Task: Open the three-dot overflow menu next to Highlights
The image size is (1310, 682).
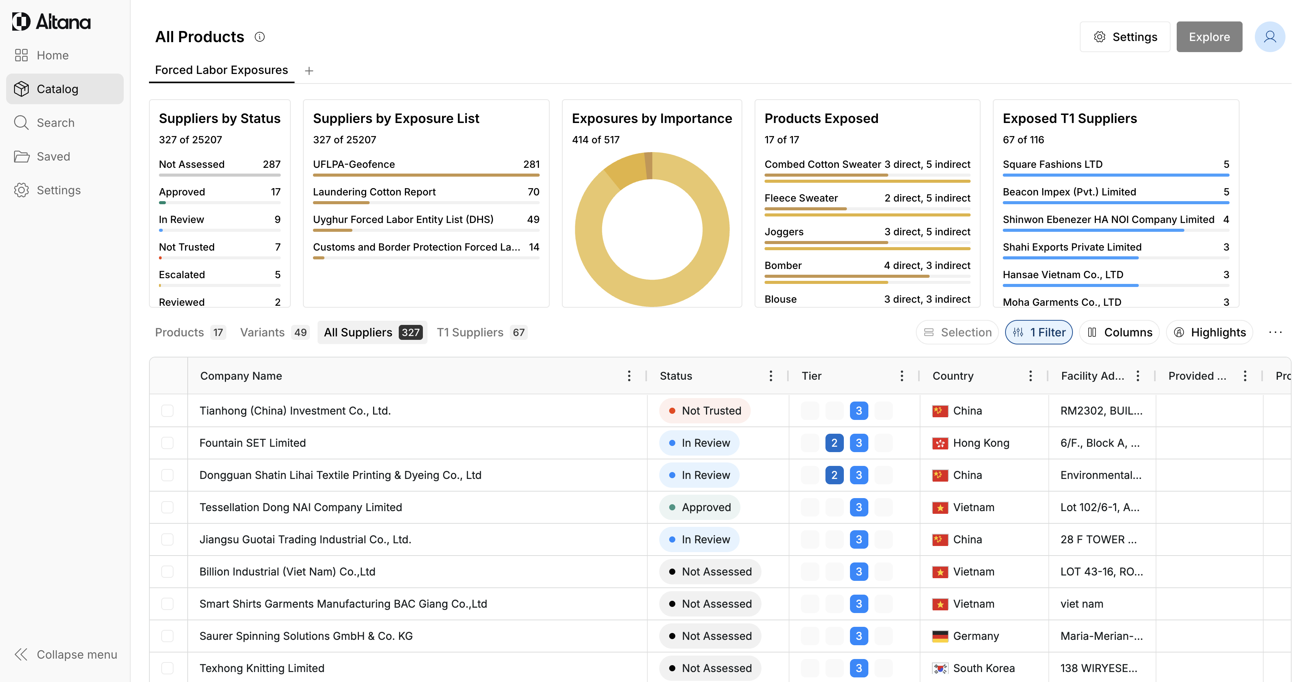Action: pyautogui.click(x=1275, y=332)
